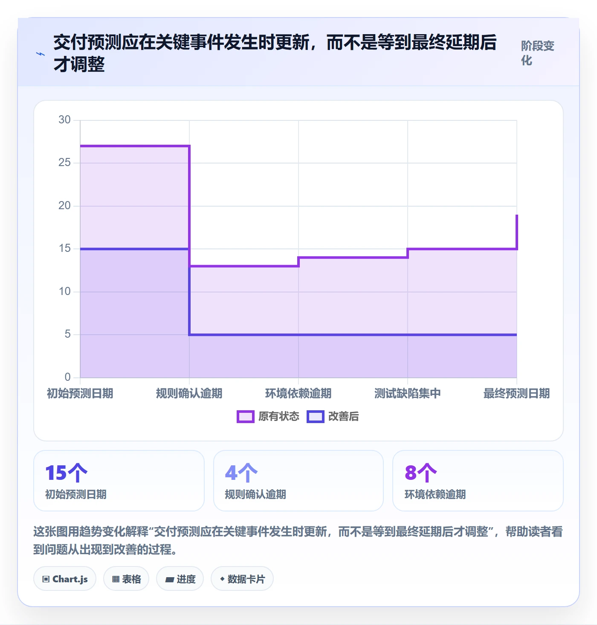The height and width of the screenshot is (625, 597).
Task: Click the 测试缺陷集中 x-axis label
Action: click(408, 393)
